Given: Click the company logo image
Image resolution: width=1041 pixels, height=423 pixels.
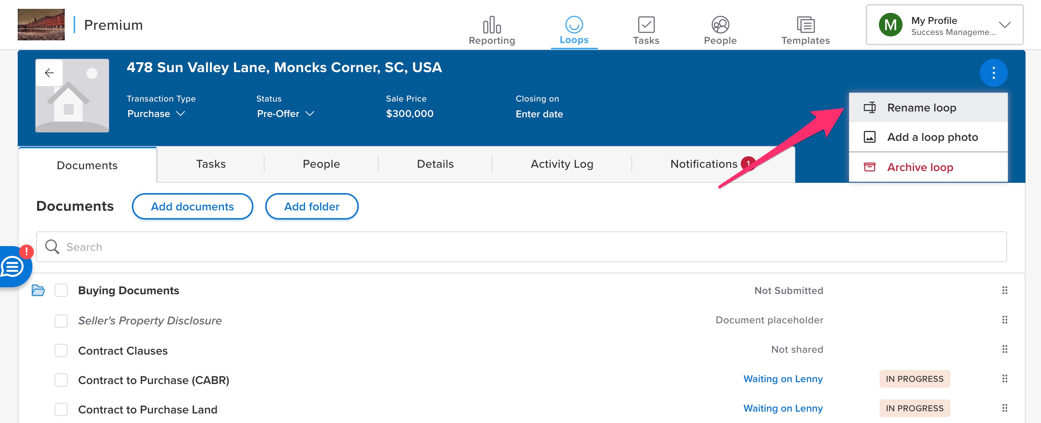Looking at the screenshot, I should point(41,25).
